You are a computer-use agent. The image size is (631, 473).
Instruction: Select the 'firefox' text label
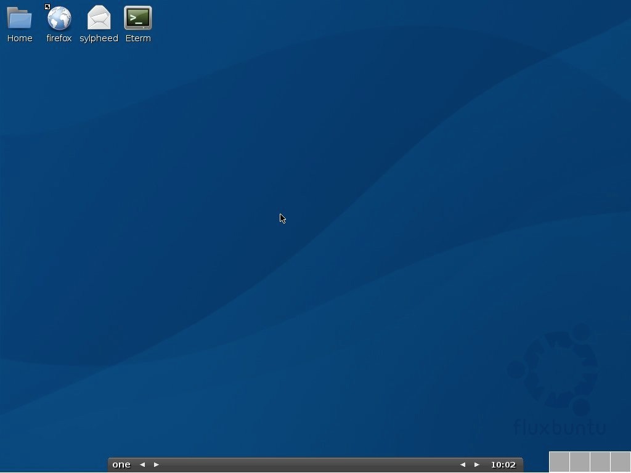pos(59,38)
